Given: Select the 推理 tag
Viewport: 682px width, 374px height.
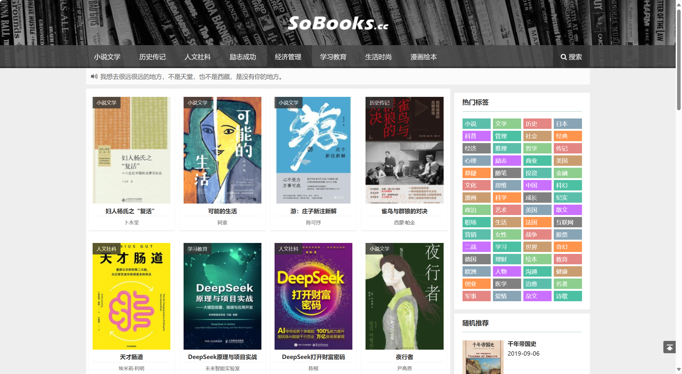Looking at the screenshot, I should [507, 148].
